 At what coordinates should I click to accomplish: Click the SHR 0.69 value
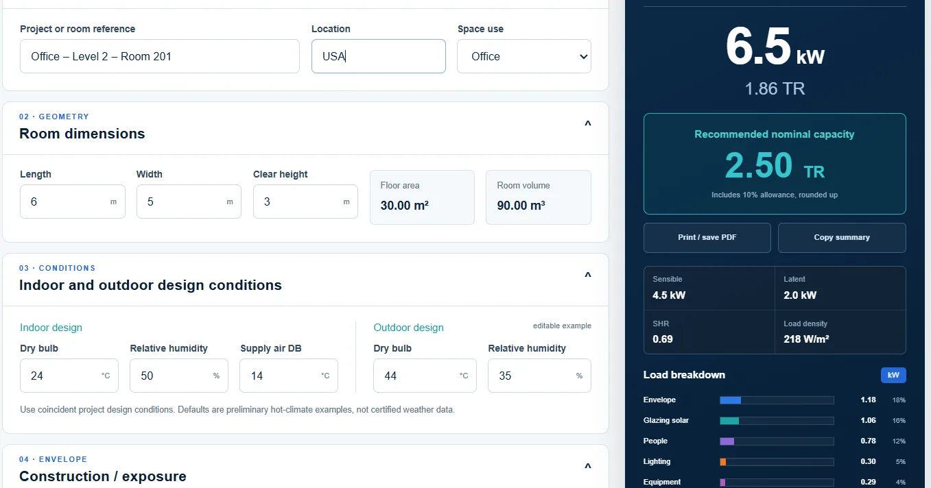663,339
